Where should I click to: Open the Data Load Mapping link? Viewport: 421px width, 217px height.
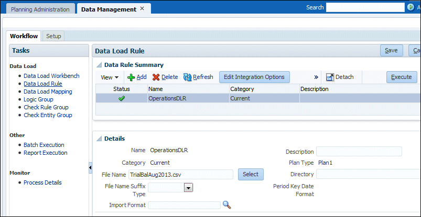pos(48,92)
